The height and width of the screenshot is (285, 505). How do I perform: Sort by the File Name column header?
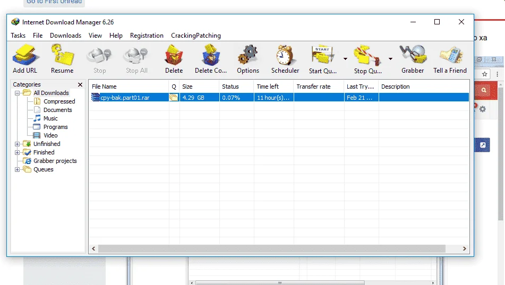click(x=129, y=87)
